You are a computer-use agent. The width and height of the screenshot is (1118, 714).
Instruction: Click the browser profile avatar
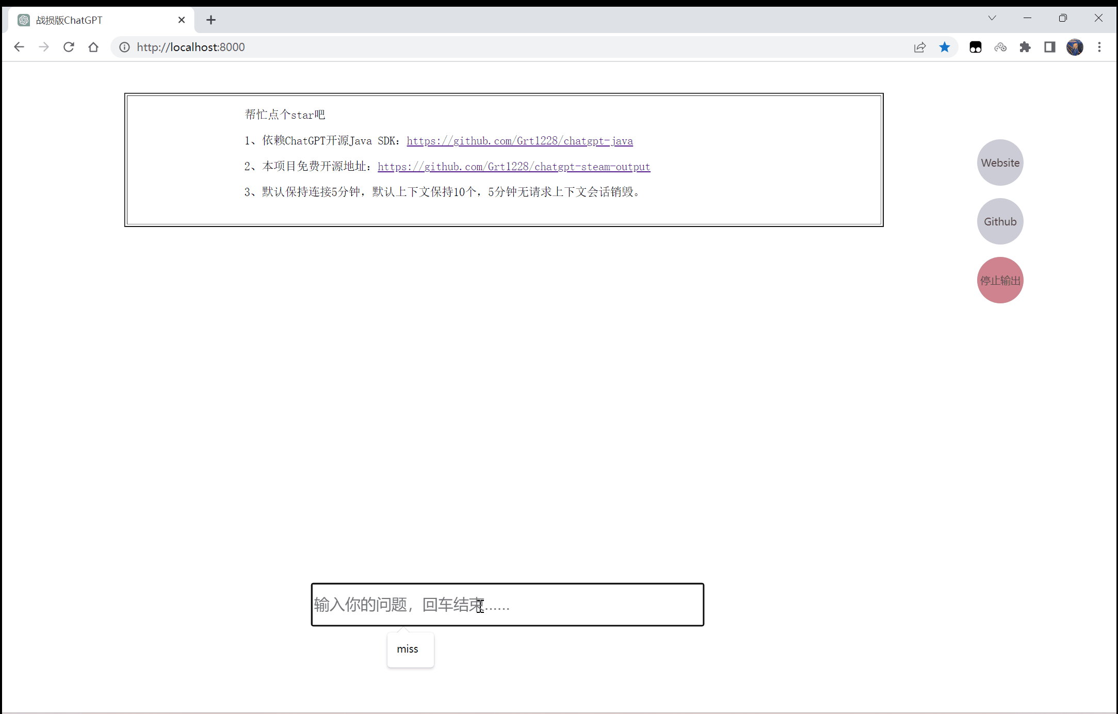pyautogui.click(x=1075, y=47)
